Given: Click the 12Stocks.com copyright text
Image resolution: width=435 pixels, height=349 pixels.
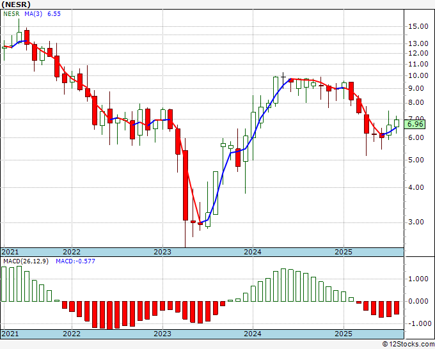Looking at the screenshot, I should [x=408, y=344].
